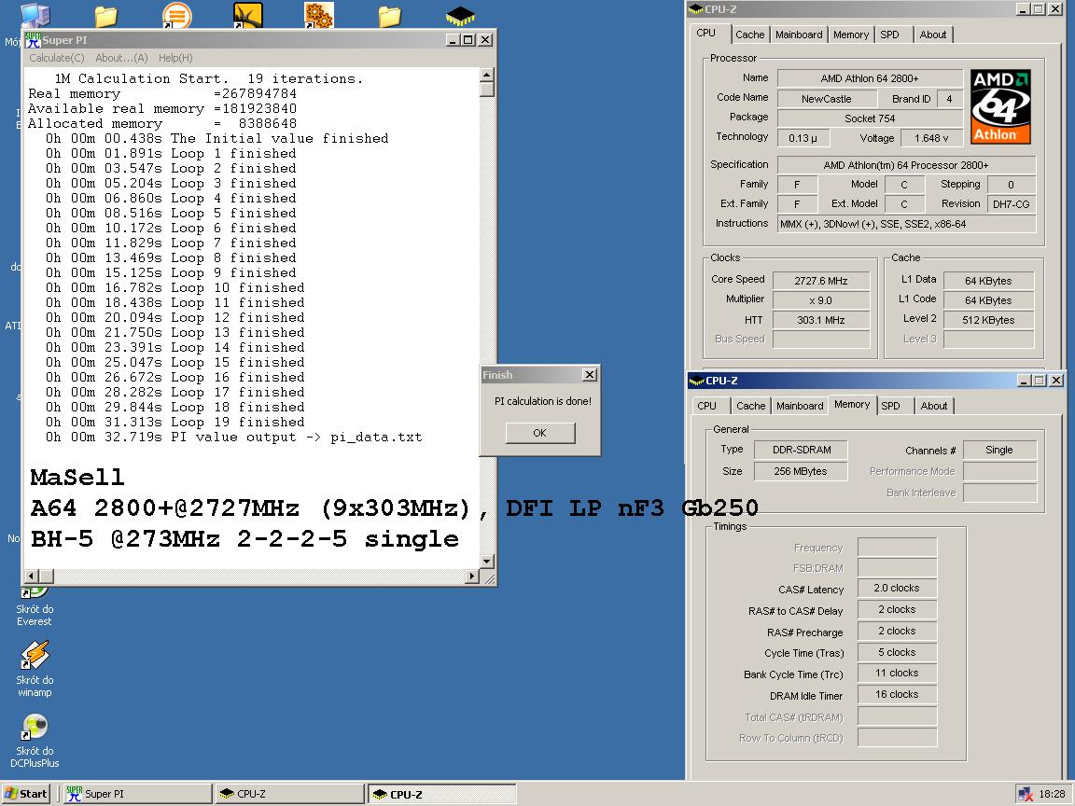
Task: Open Skrót do winamp desktop shortcut
Action: (35, 669)
